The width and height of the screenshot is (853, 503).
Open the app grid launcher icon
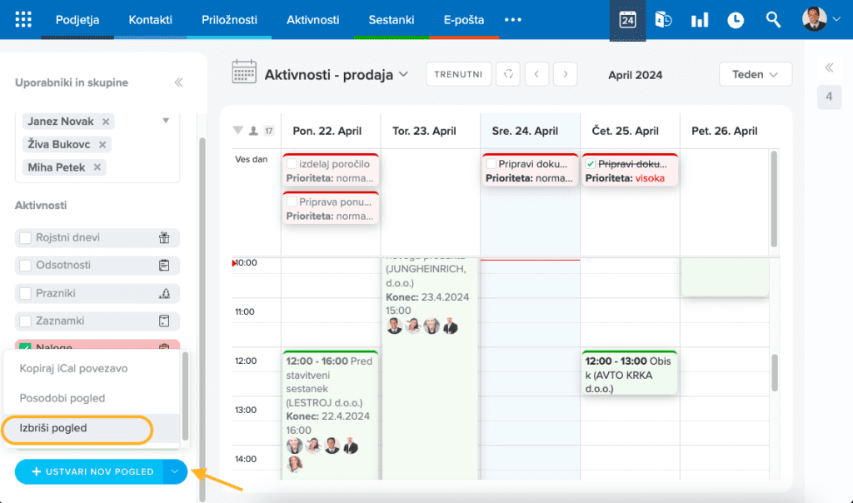[x=23, y=19]
